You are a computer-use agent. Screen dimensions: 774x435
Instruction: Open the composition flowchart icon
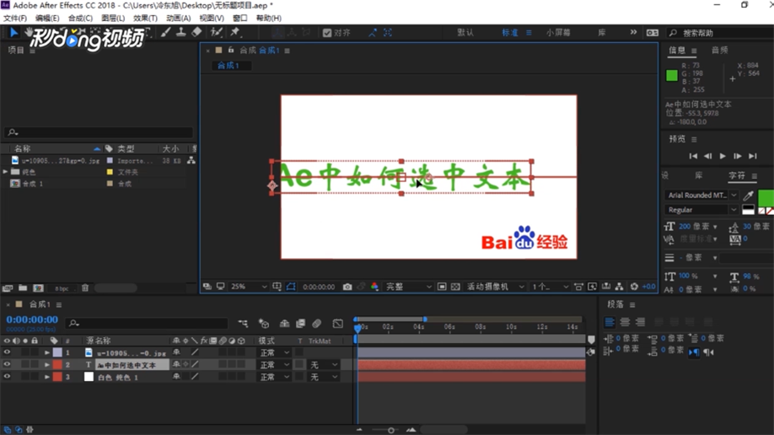coord(619,287)
